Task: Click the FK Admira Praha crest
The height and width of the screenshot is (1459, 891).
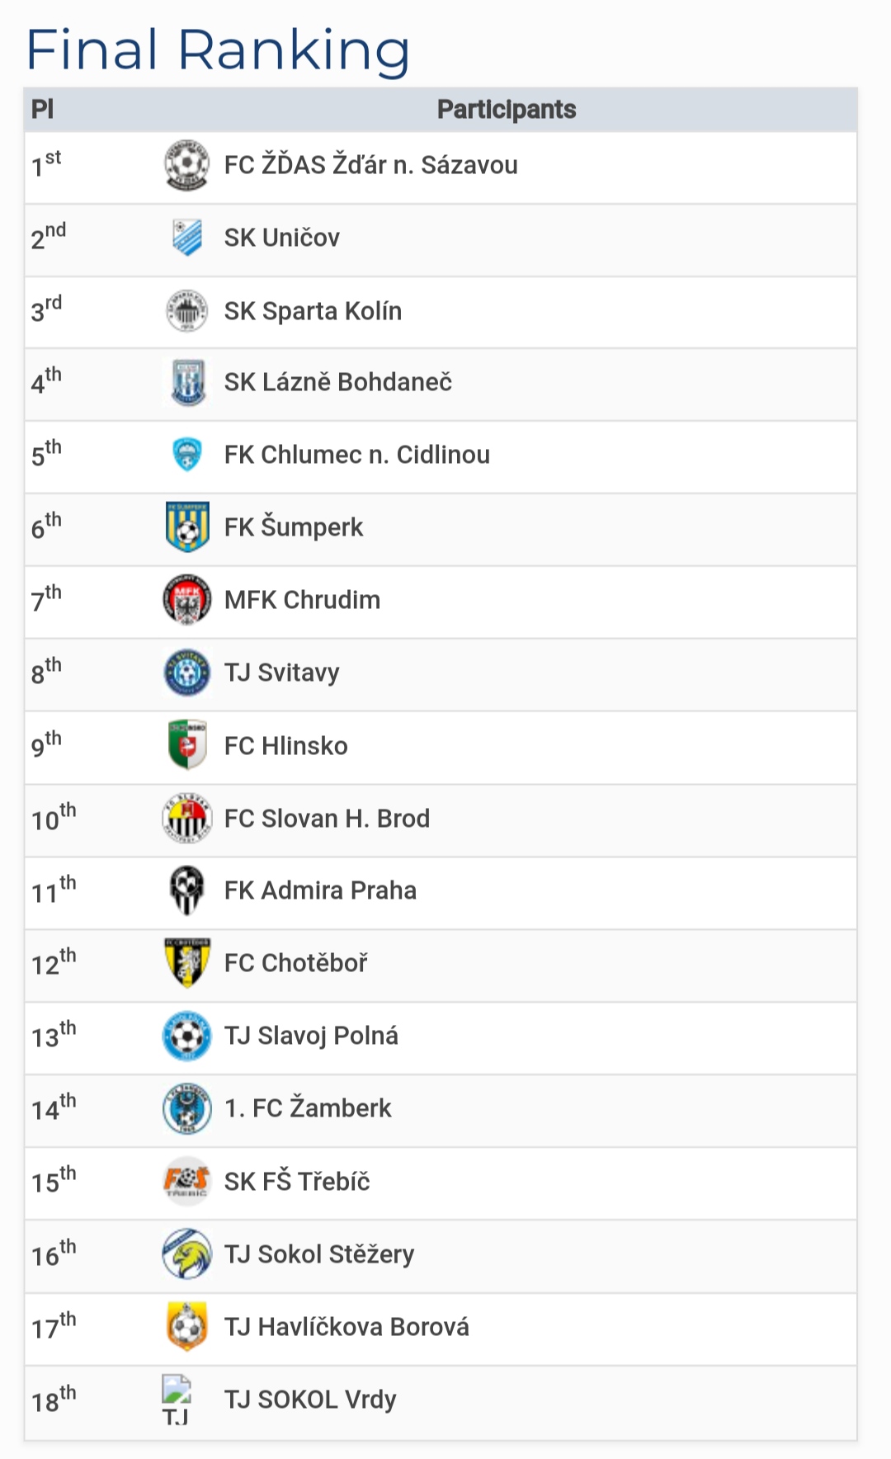Action: click(x=187, y=890)
